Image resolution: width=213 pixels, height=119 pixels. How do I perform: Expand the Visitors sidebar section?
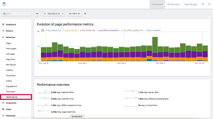9,31
